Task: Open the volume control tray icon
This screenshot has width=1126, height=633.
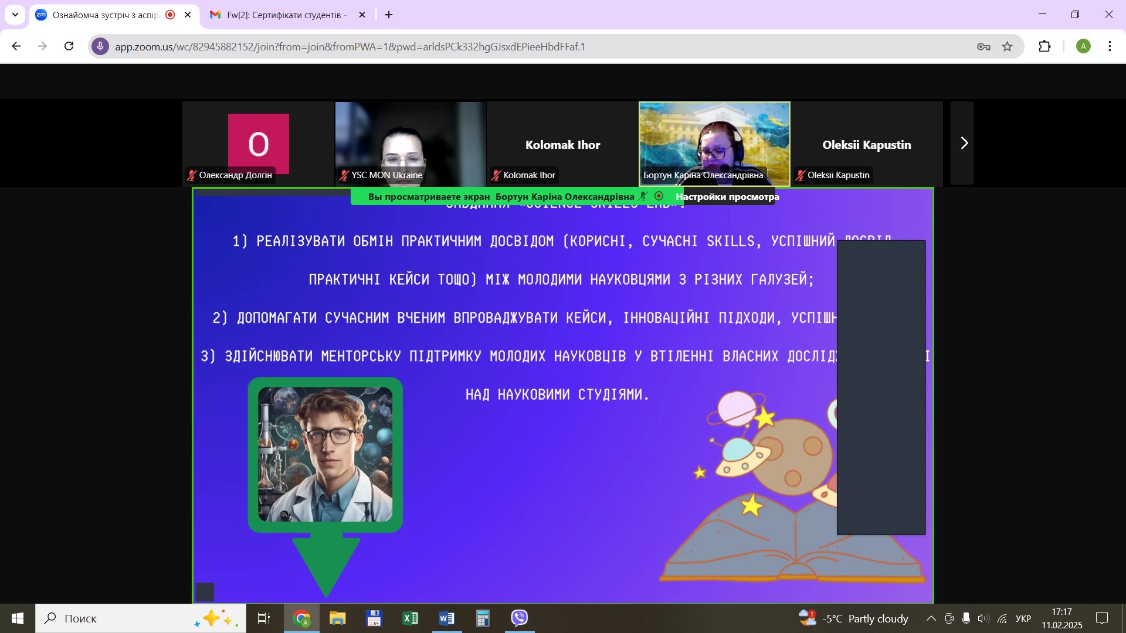Action: pos(983,618)
